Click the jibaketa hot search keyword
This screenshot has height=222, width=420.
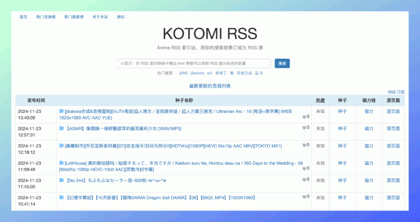tap(197, 73)
